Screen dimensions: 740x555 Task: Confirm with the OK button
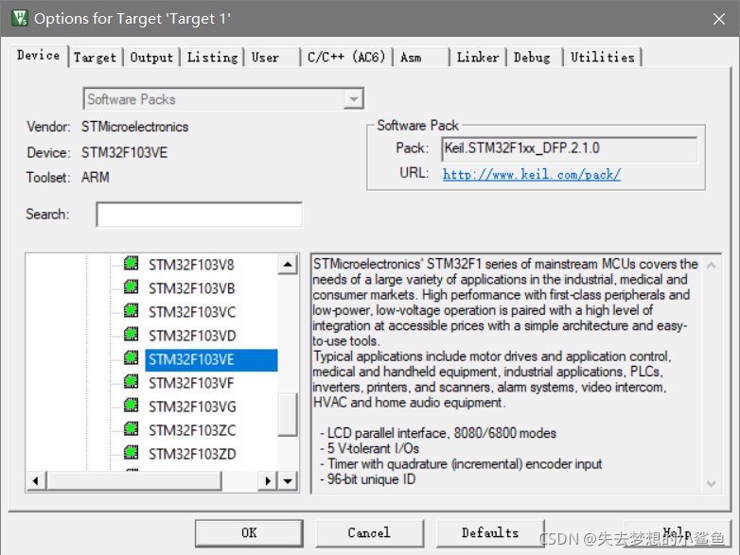(249, 533)
